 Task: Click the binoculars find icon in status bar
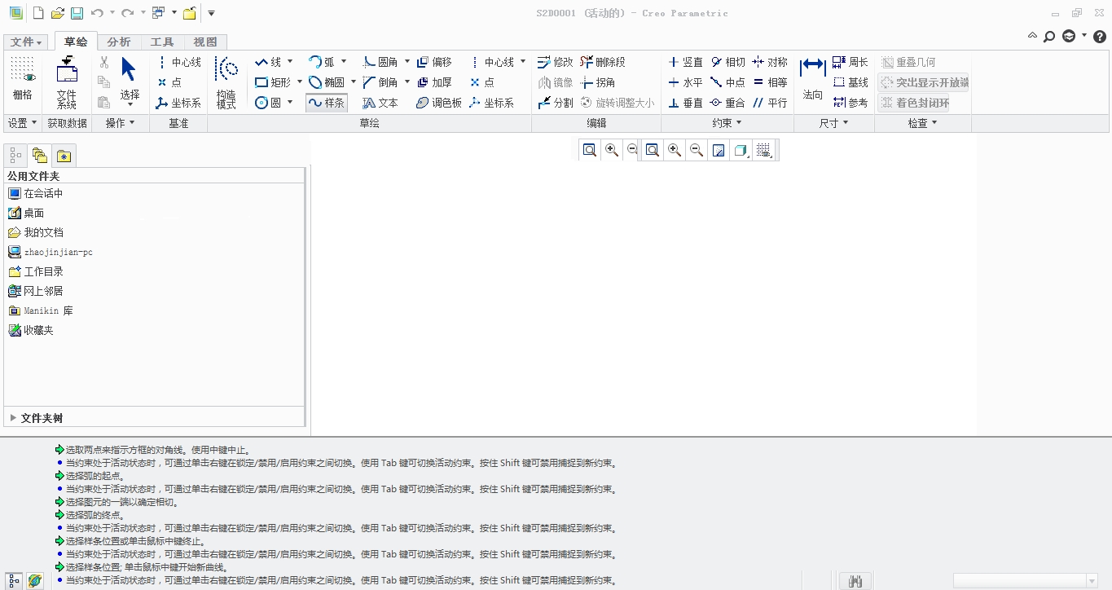coord(855,581)
